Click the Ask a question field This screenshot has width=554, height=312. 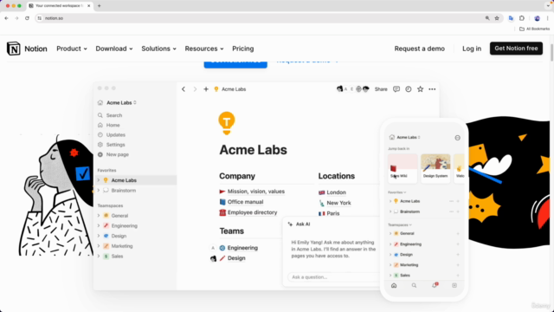coord(333,277)
